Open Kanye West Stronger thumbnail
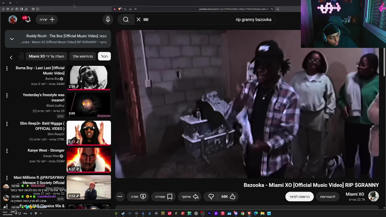The width and height of the screenshot is (386, 217). (89, 160)
